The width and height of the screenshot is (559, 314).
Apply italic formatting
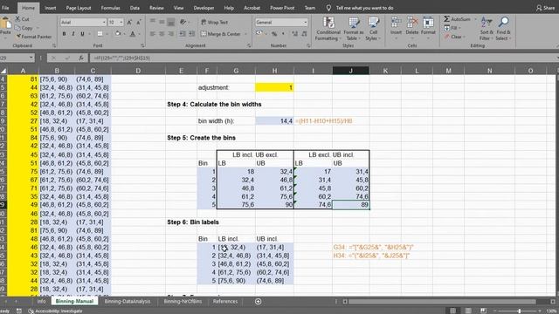tap(73, 34)
